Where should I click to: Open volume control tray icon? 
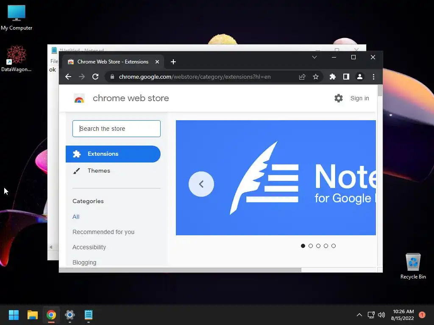(381, 315)
